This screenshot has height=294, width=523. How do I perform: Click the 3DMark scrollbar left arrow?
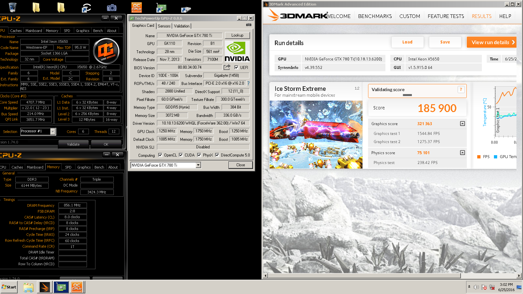tap(265, 276)
